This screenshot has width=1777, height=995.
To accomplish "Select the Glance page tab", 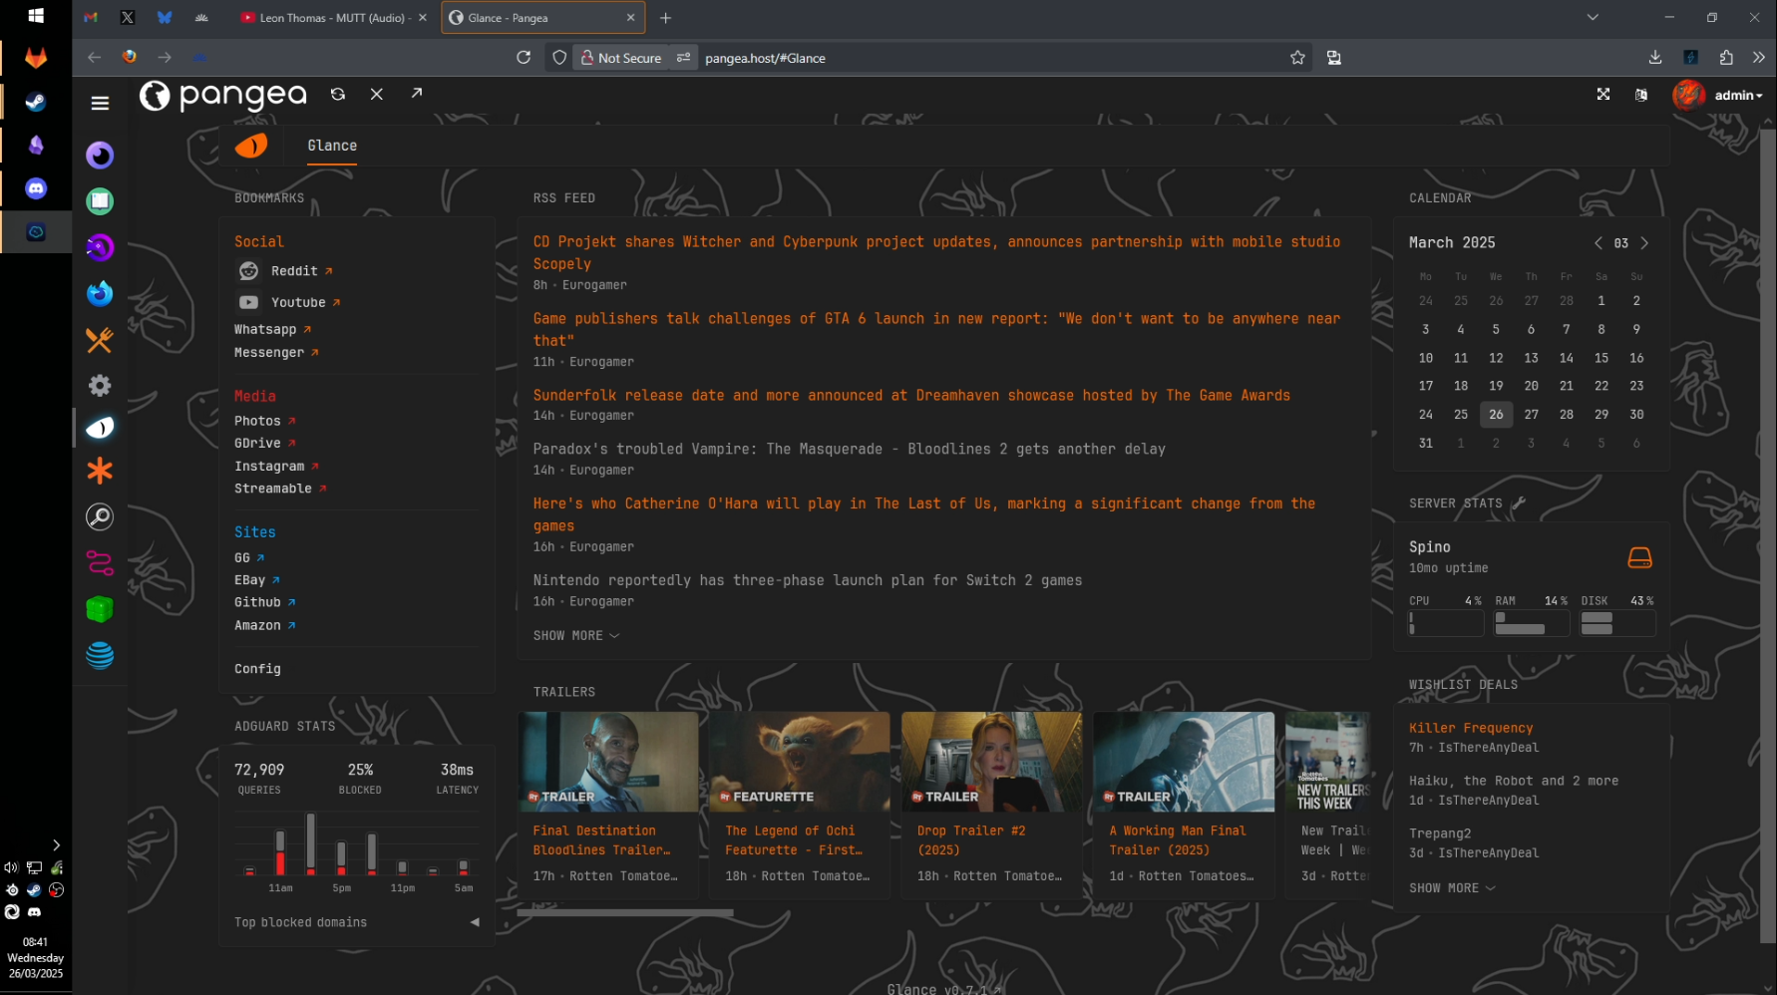I will pyautogui.click(x=332, y=146).
